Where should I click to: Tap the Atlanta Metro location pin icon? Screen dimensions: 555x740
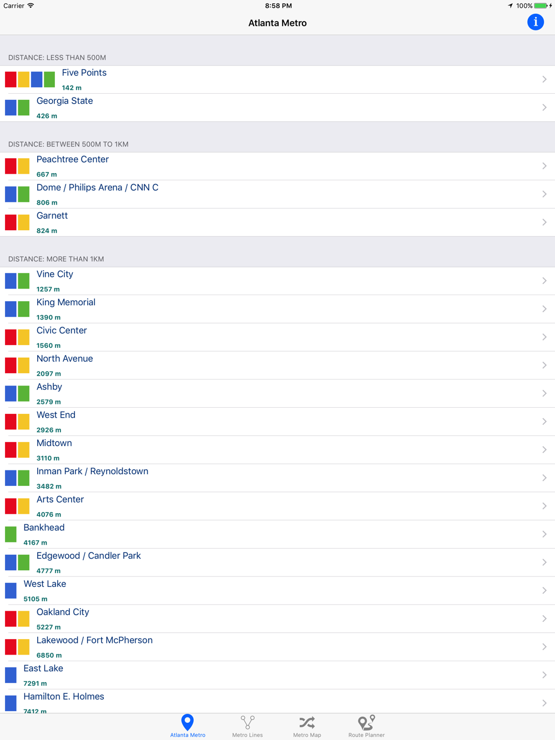pyautogui.click(x=188, y=722)
